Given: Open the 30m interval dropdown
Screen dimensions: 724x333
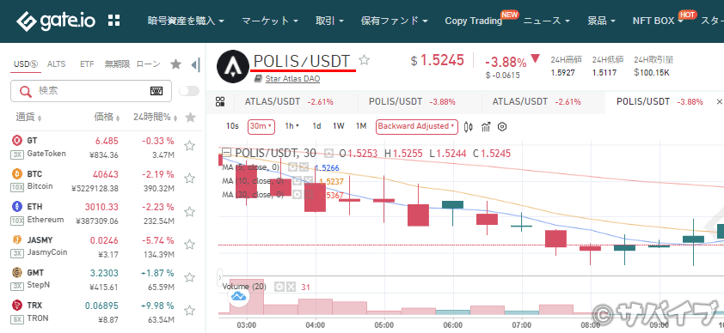Looking at the screenshot, I should [x=261, y=126].
